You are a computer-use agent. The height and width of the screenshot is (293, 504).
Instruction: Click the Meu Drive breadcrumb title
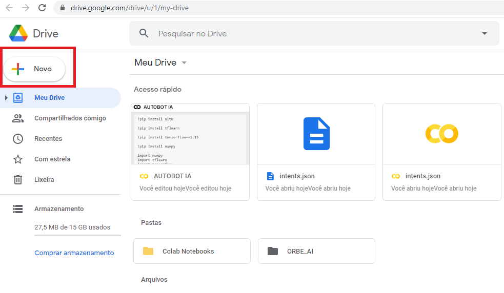pyautogui.click(x=155, y=62)
